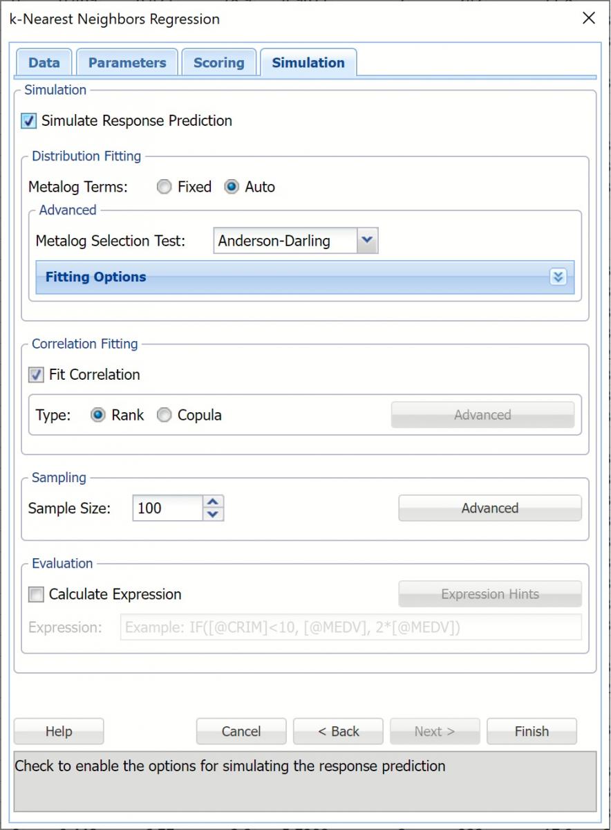This screenshot has height=830, width=611.
Task: Go to the Scoring tab
Action: pyautogui.click(x=218, y=63)
